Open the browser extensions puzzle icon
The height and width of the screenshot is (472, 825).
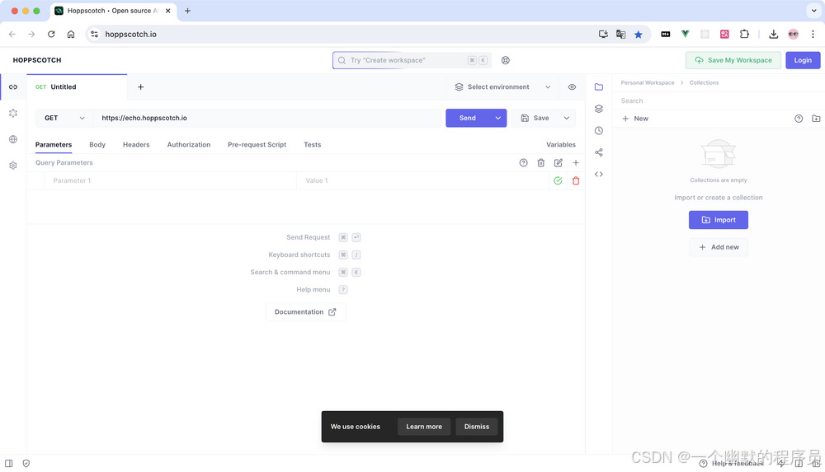(744, 34)
